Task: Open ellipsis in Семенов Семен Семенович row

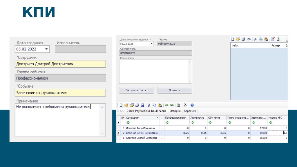Action: 162,133
